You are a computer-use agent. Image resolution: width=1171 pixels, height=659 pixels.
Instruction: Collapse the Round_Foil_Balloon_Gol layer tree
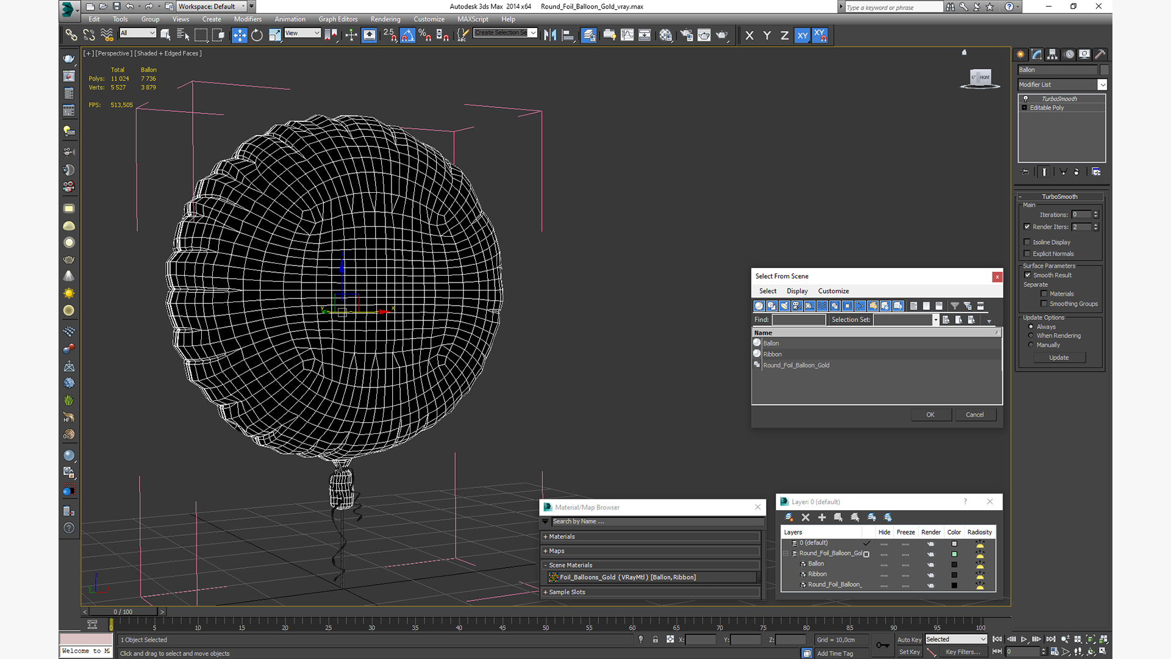pos(786,553)
